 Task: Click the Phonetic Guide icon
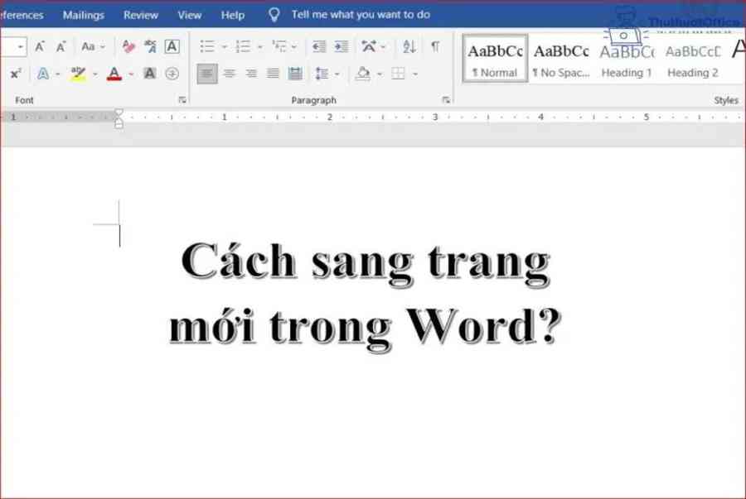150,46
